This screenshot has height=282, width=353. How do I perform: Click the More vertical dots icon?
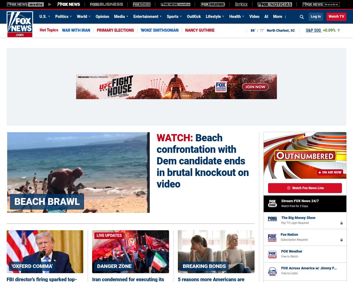[285, 17]
